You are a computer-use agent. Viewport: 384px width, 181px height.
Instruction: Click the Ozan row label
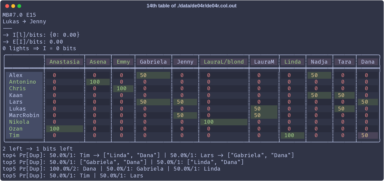coord(24,129)
